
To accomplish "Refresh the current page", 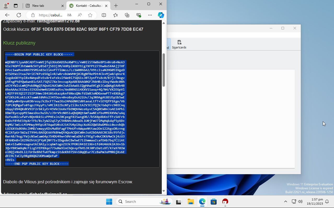I will click(x=19, y=15).
